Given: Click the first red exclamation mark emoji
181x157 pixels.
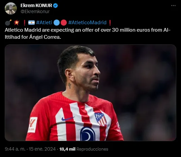Looking at the screenshot, I should 24,23.
